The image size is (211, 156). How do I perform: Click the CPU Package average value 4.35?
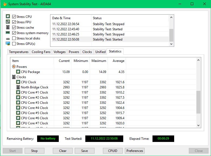[121, 72]
